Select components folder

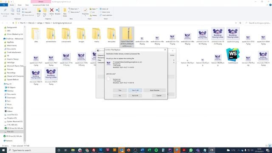[66, 35]
